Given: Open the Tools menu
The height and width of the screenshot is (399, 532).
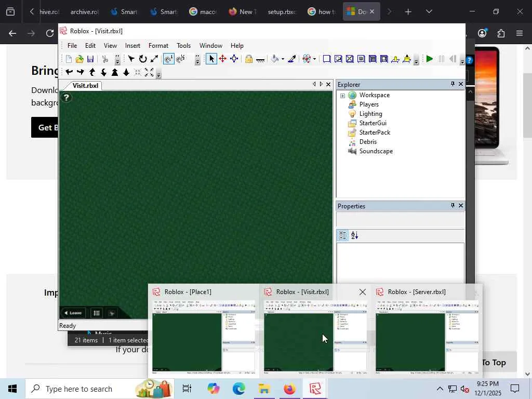Looking at the screenshot, I should click(183, 46).
